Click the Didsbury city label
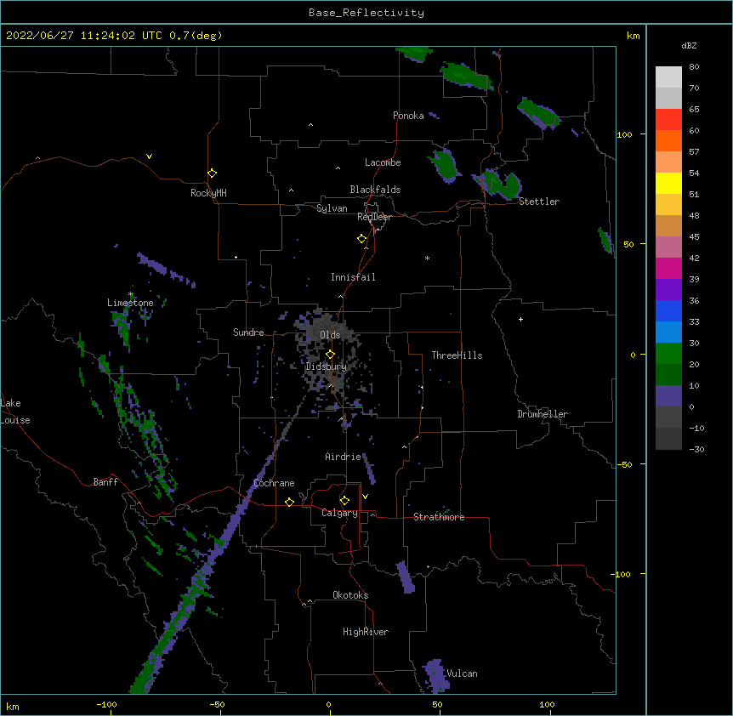This screenshot has height=716, width=733. coord(327,367)
